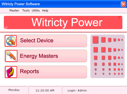127x94 pixels.
Task: Click the Login: Admin status text
Action: (x=77, y=90)
